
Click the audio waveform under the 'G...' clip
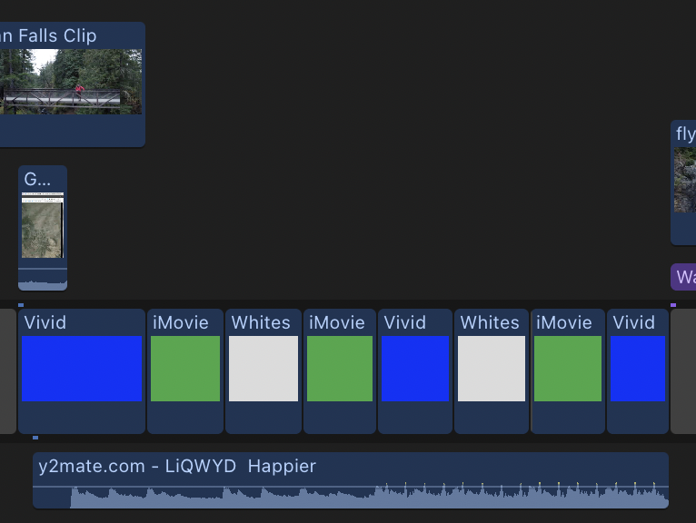[x=43, y=280]
